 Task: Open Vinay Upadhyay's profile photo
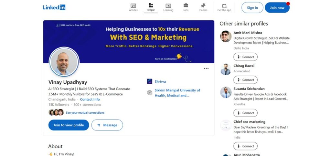(x=64, y=62)
